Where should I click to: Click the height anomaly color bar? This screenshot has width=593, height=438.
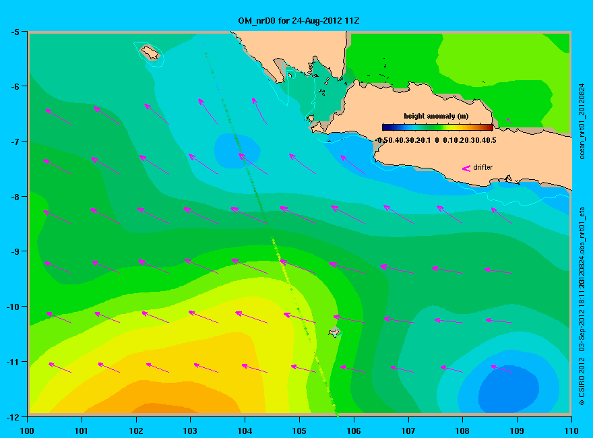437,127
